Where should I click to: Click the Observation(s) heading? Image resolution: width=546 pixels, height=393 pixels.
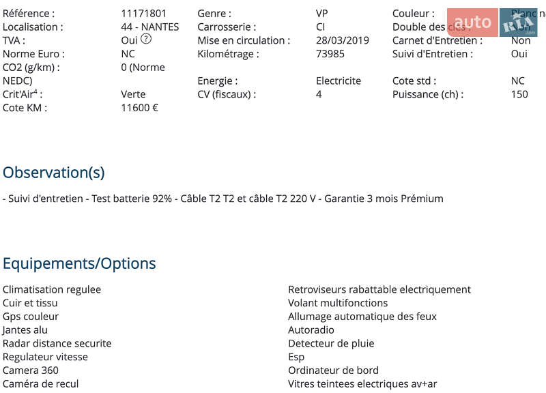(x=54, y=173)
